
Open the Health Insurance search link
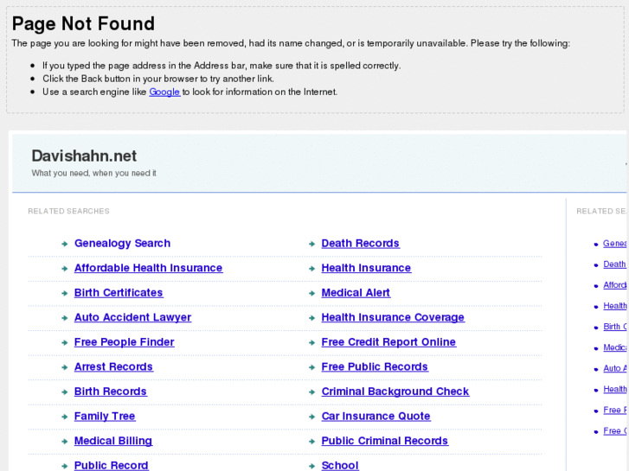click(x=365, y=268)
